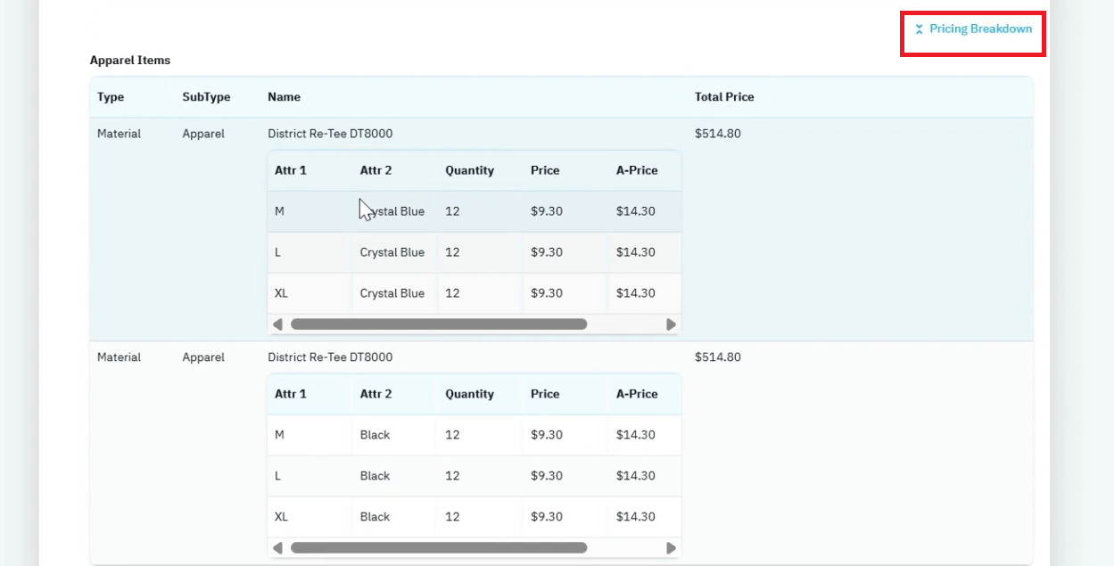Click quantity 12 in Crystal Blue L row
1114x566 pixels.
[x=452, y=252]
